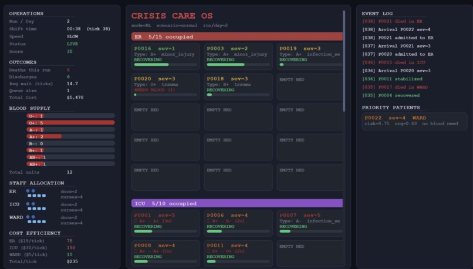
Task: Open the P0019 infection patient card
Action: point(310,56)
